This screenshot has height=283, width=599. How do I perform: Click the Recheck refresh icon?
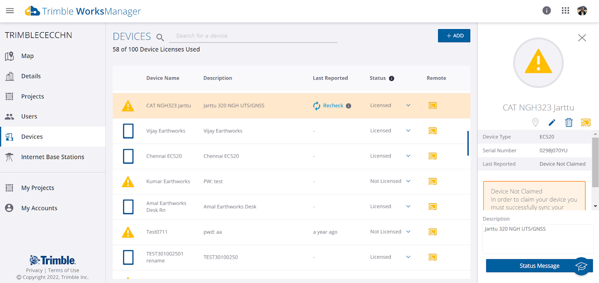pyautogui.click(x=317, y=106)
